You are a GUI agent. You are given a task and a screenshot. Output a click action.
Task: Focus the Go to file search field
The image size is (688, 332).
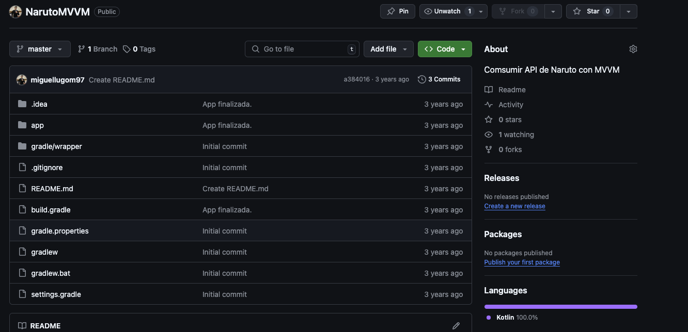click(x=302, y=49)
